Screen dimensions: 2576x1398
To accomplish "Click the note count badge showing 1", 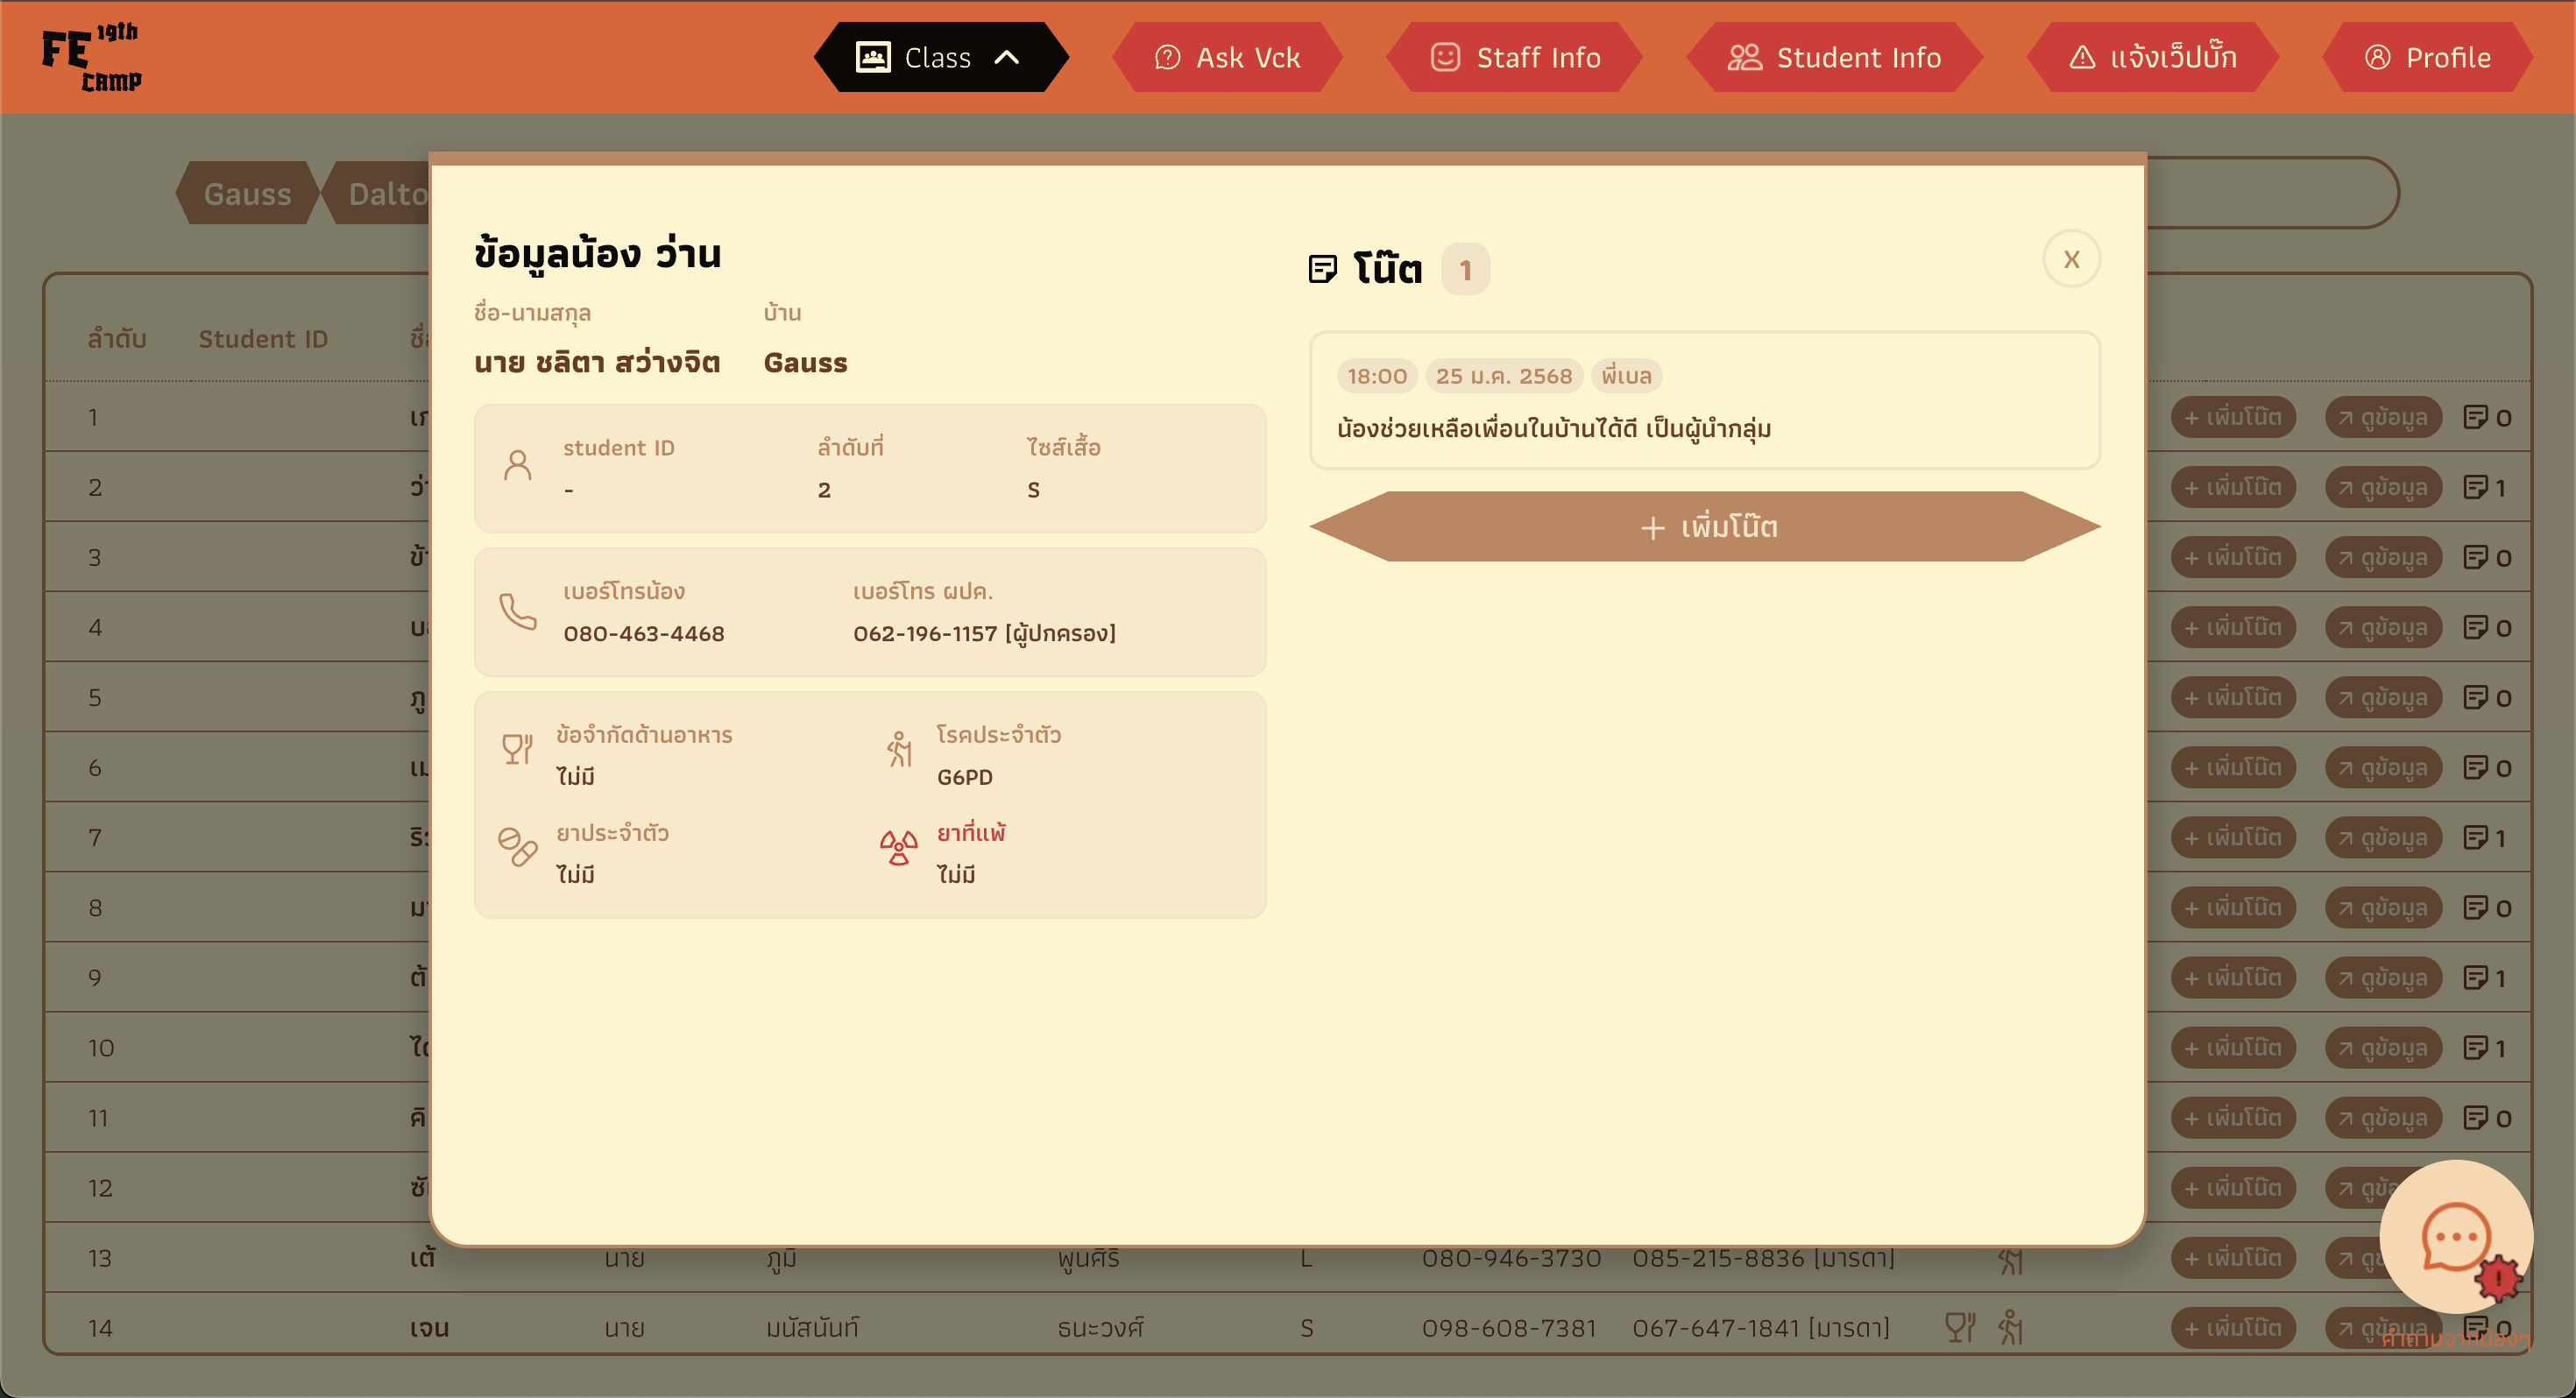I will tap(1465, 270).
